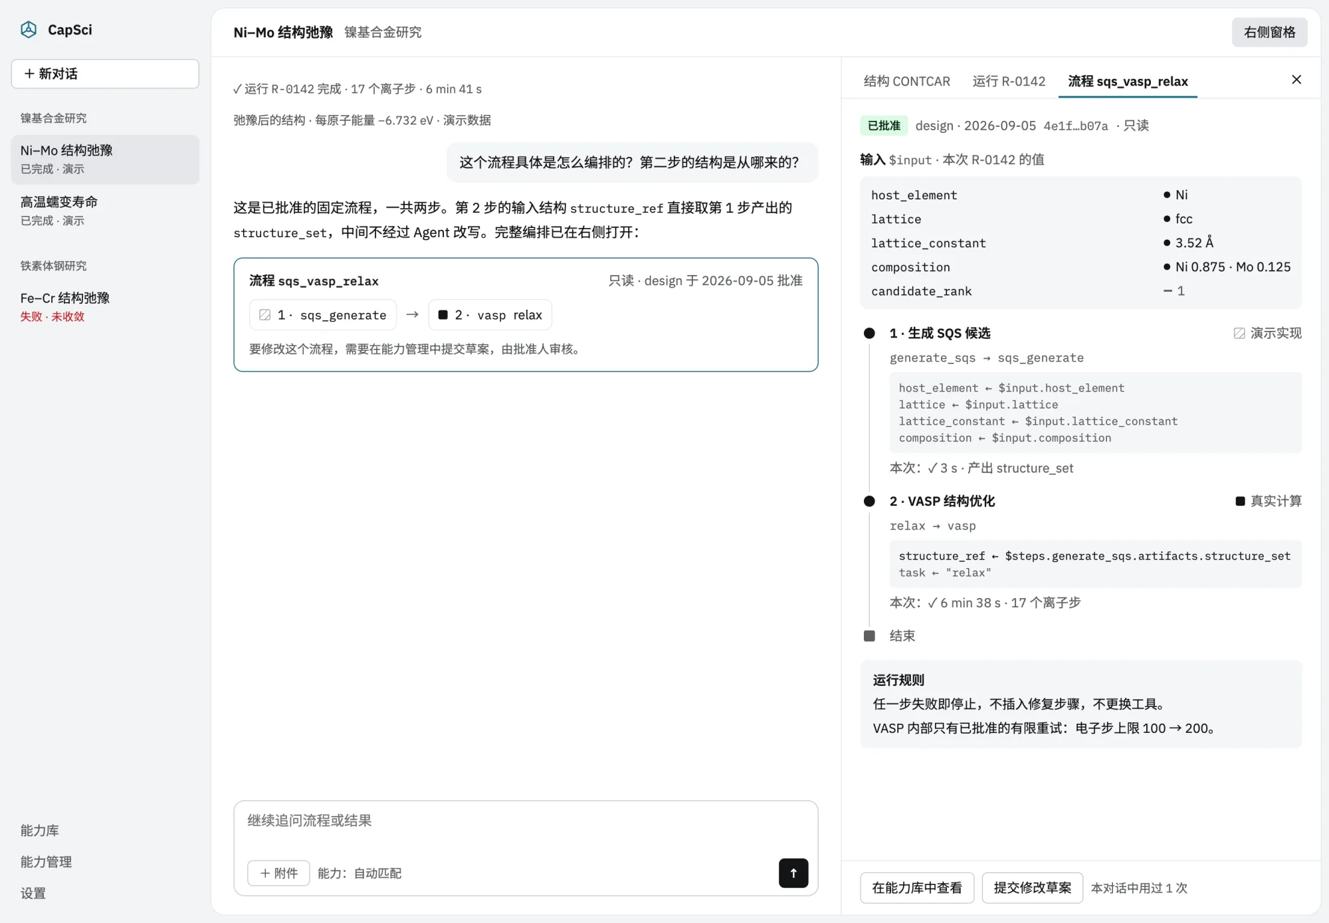The image size is (1329, 923).
Task: Start a new conversation with 新对话
Action: (x=105, y=74)
